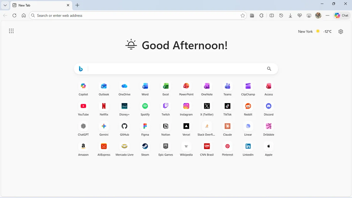Open the downloads panel
The width and height of the screenshot is (352, 198).
[290, 16]
